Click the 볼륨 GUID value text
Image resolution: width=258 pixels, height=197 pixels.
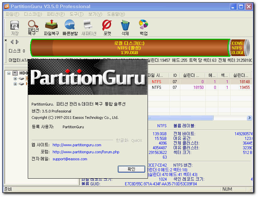click(x=161, y=184)
